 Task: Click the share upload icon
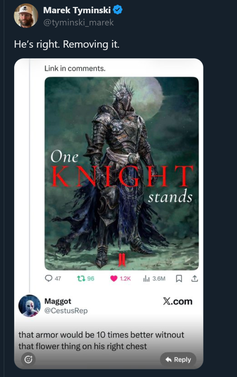[x=195, y=279]
